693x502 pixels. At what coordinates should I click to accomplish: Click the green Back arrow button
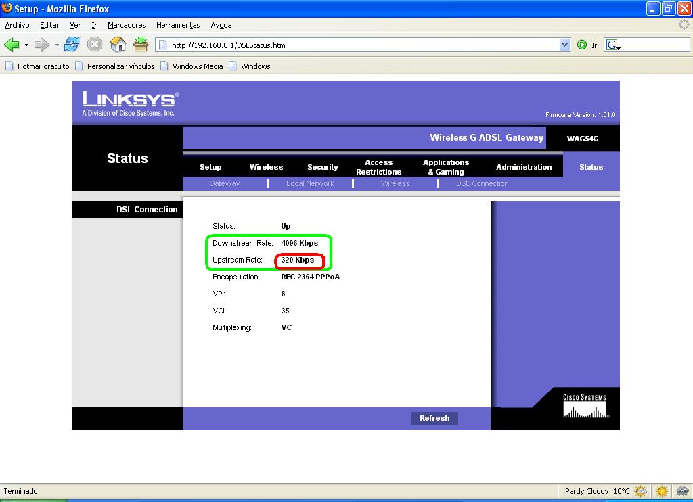(x=12, y=45)
